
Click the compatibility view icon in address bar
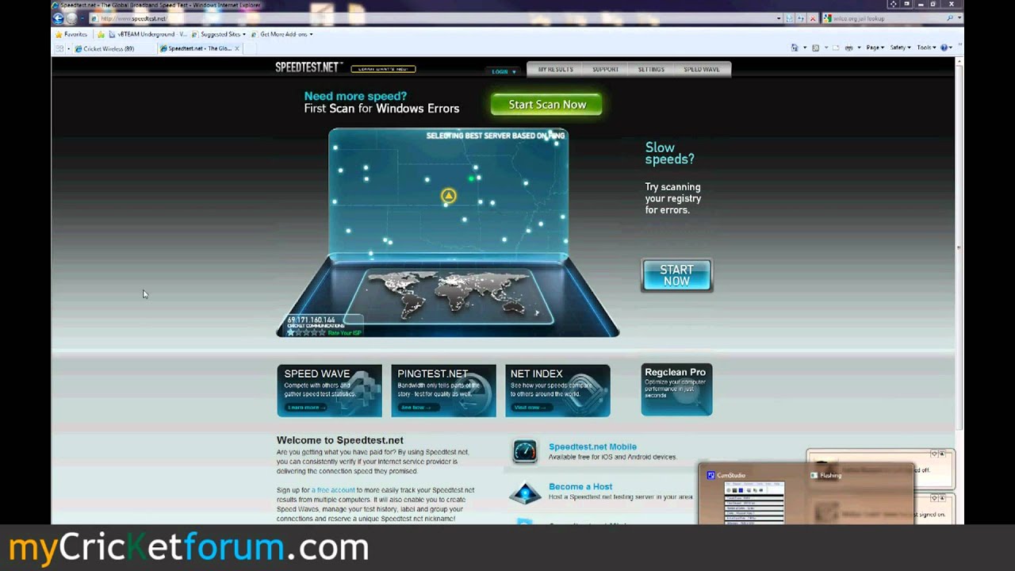pos(789,18)
